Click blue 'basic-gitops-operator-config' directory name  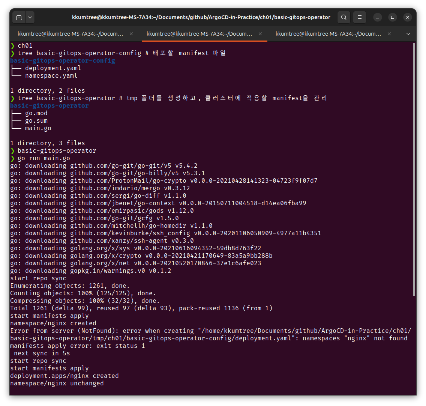(x=63, y=61)
